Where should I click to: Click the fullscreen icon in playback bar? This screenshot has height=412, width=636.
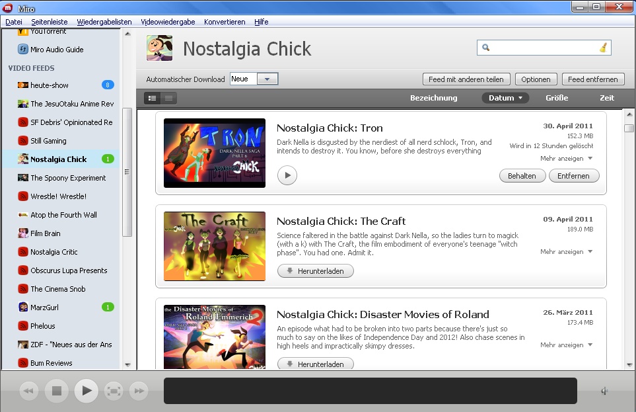point(114,391)
